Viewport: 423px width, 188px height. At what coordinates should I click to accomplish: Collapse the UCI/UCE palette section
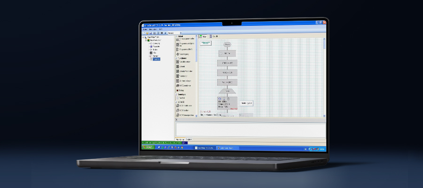point(177,102)
